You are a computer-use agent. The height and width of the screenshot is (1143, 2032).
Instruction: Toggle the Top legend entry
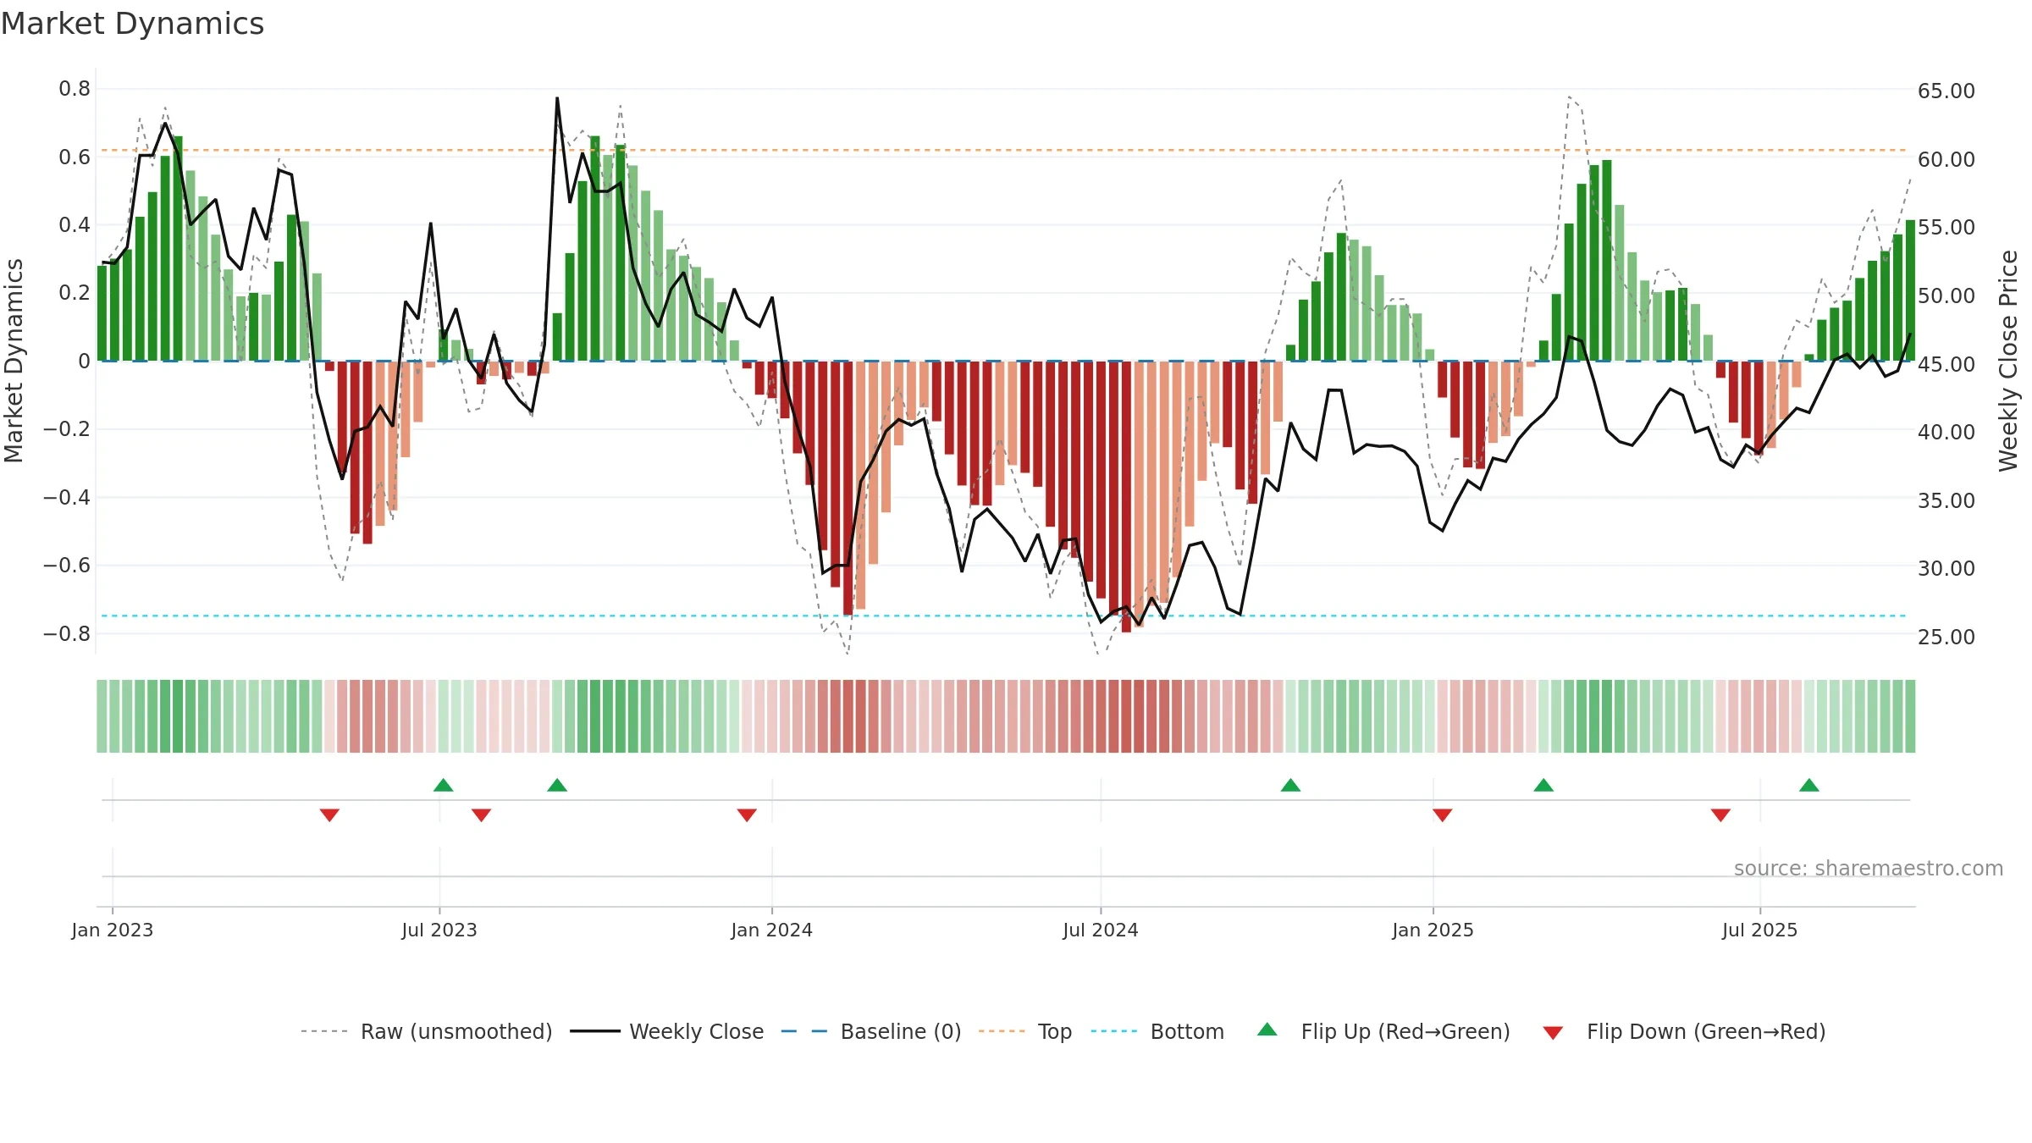[1024, 1031]
